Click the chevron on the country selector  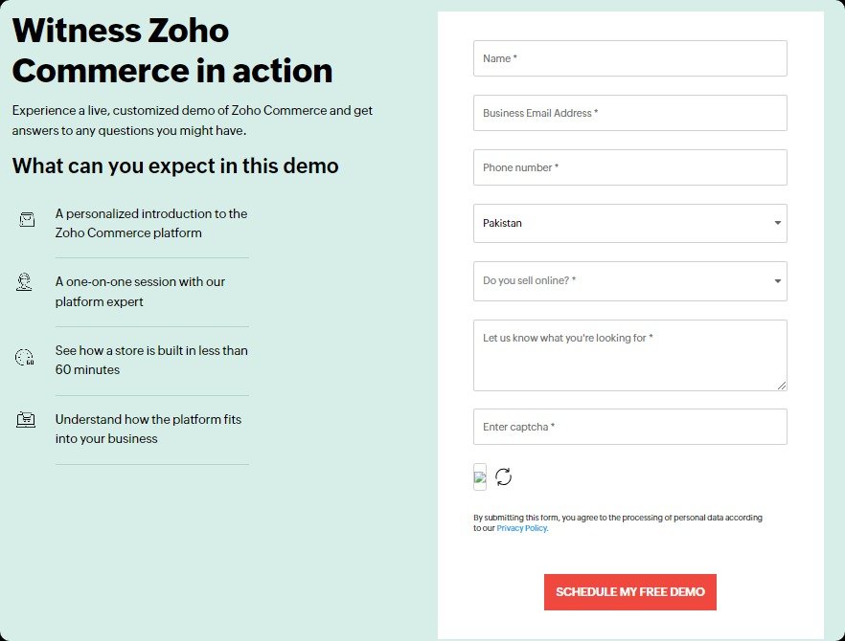pos(777,223)
